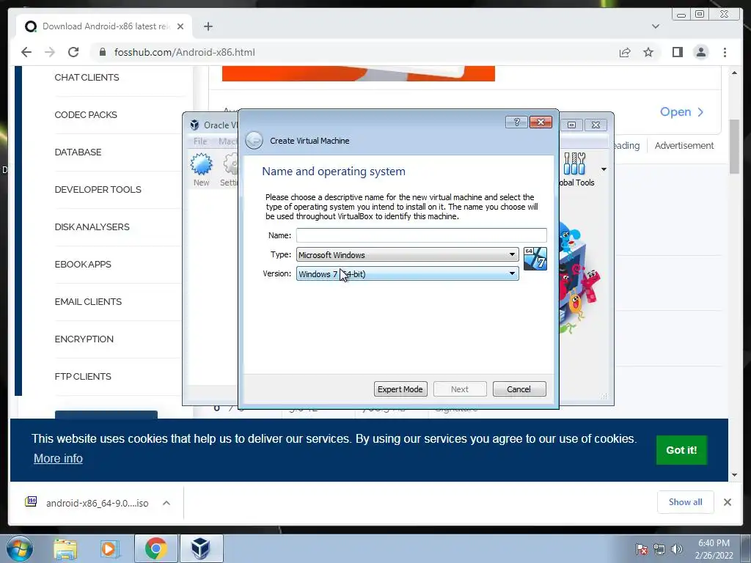The height and width of the screenshot is (563, 751).
Task: Open the DATABASE category
Action: coord(78,152)
